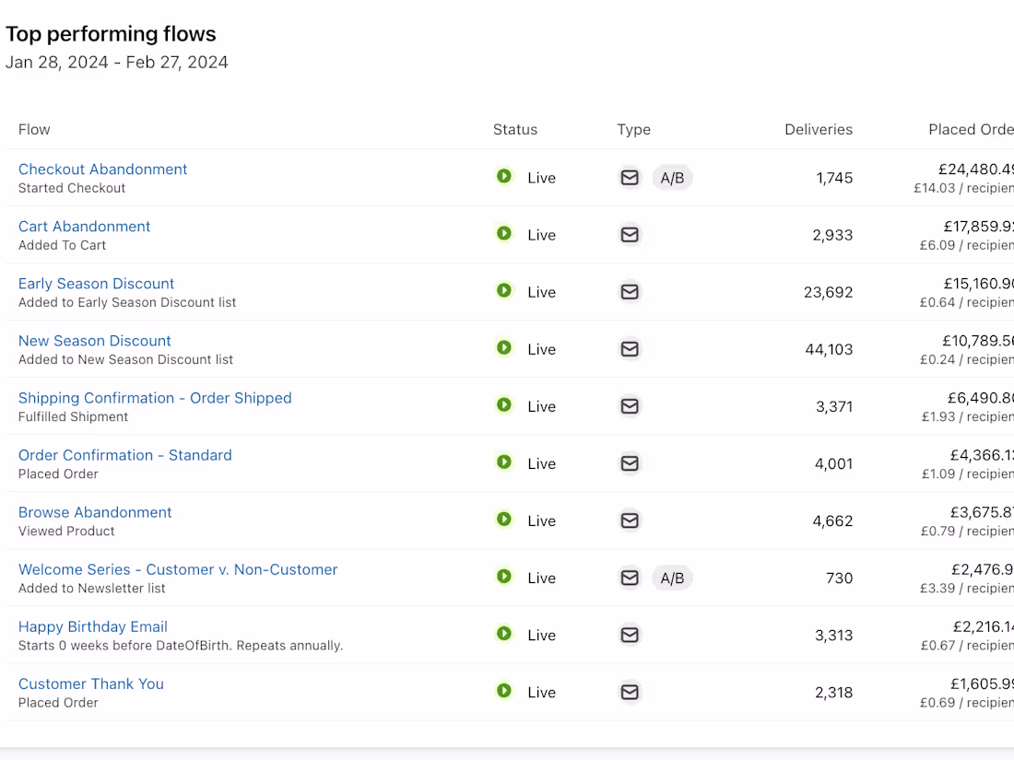Select the email icon for Early Season Discount
The height and width of the screenshot is (760, 1014).
click(x=630, y=291)
